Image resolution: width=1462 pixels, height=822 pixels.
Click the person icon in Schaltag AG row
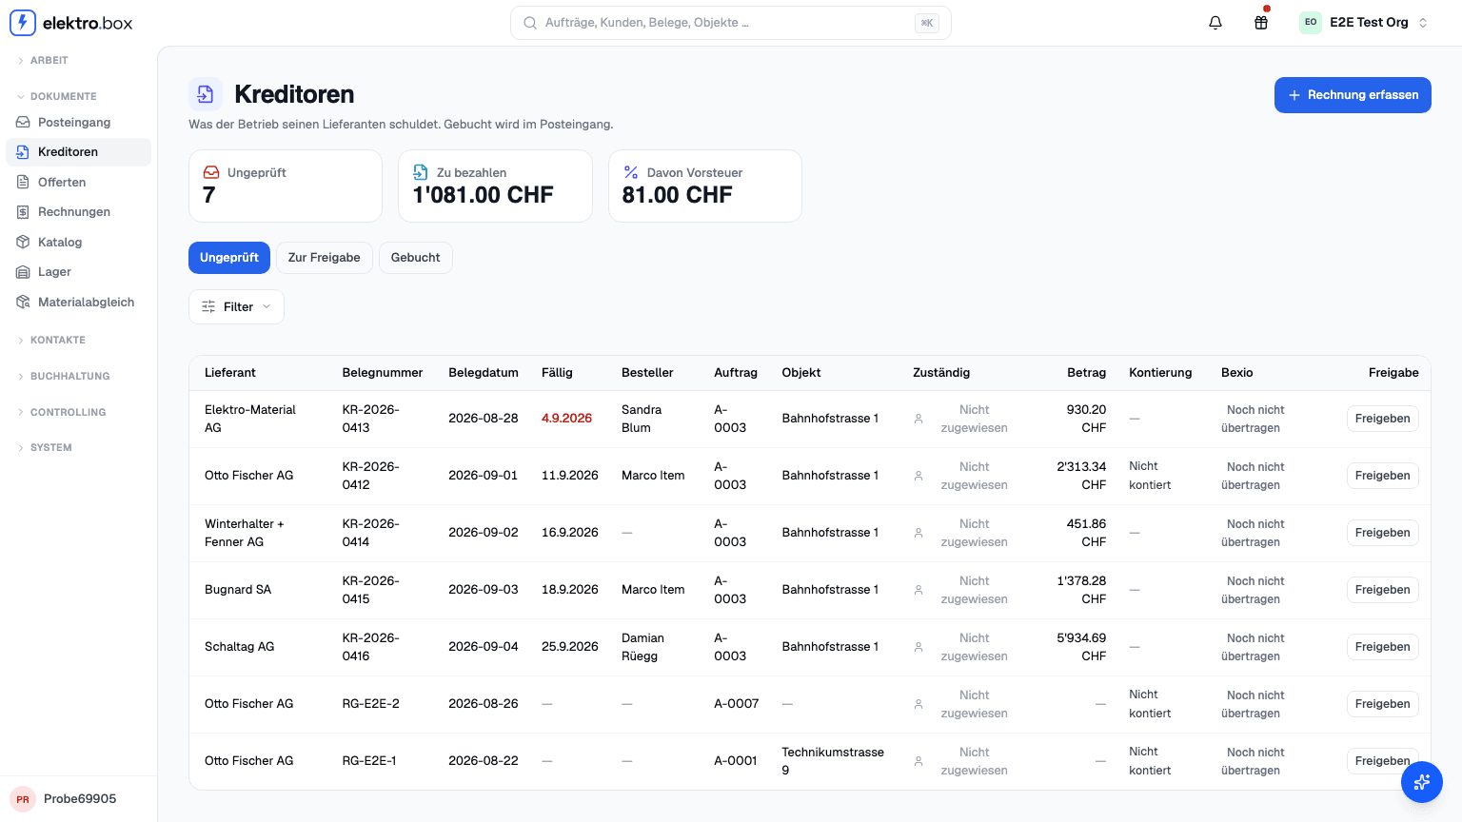(x=919, y=647)
